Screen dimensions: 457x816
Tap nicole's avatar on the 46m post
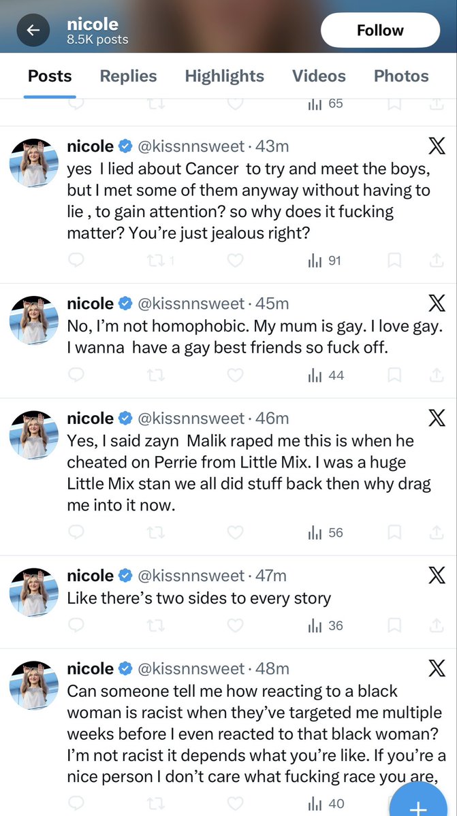click(33, 435)
